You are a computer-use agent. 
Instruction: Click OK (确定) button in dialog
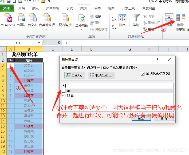click(141, 118)
